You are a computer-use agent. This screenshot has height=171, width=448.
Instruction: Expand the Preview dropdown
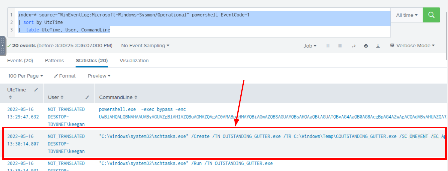click(x=99, y=76)
